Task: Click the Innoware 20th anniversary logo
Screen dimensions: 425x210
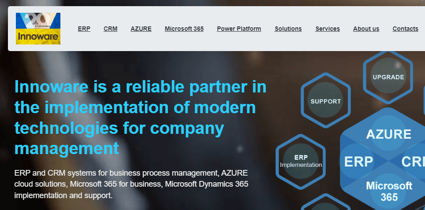Action: pos(38,29)
